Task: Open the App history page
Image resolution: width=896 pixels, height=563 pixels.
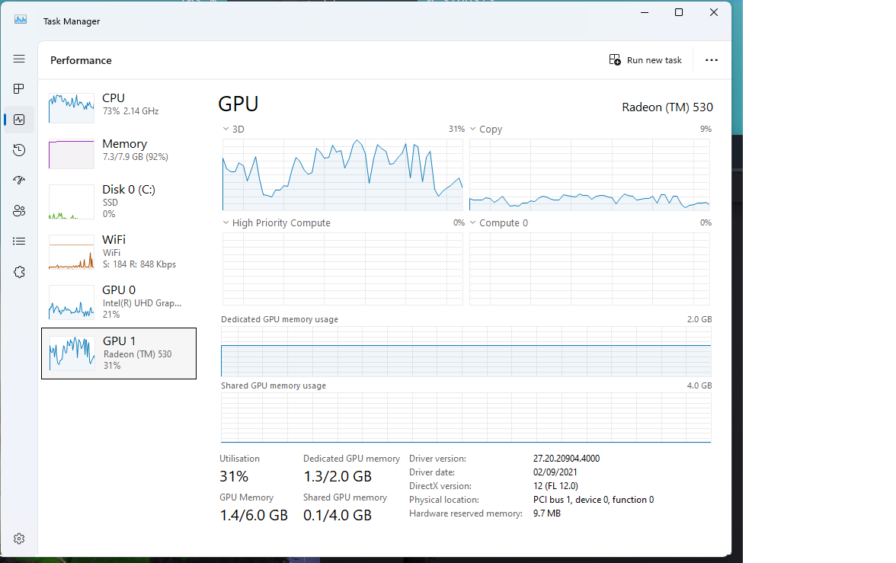Action: (x=19, y=150)
